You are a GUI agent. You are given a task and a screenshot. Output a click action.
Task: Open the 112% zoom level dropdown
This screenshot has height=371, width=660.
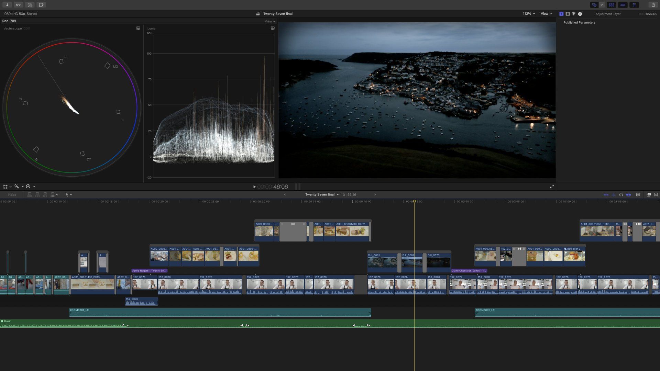tap(527, 14)
